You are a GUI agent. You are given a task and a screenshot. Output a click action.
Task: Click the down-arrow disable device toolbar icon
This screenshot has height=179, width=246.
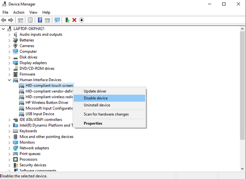(x=82, y=20)
